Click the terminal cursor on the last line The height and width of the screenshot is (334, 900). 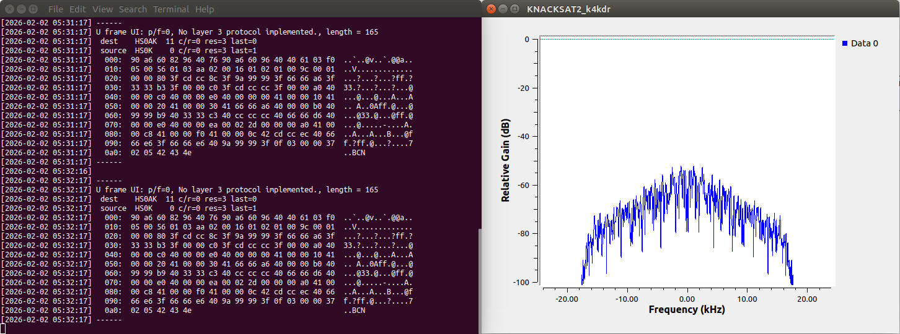click(2, 328)
